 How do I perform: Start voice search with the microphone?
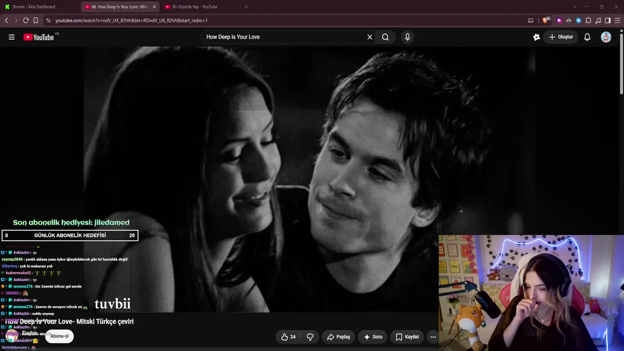(x=408, y=37)
